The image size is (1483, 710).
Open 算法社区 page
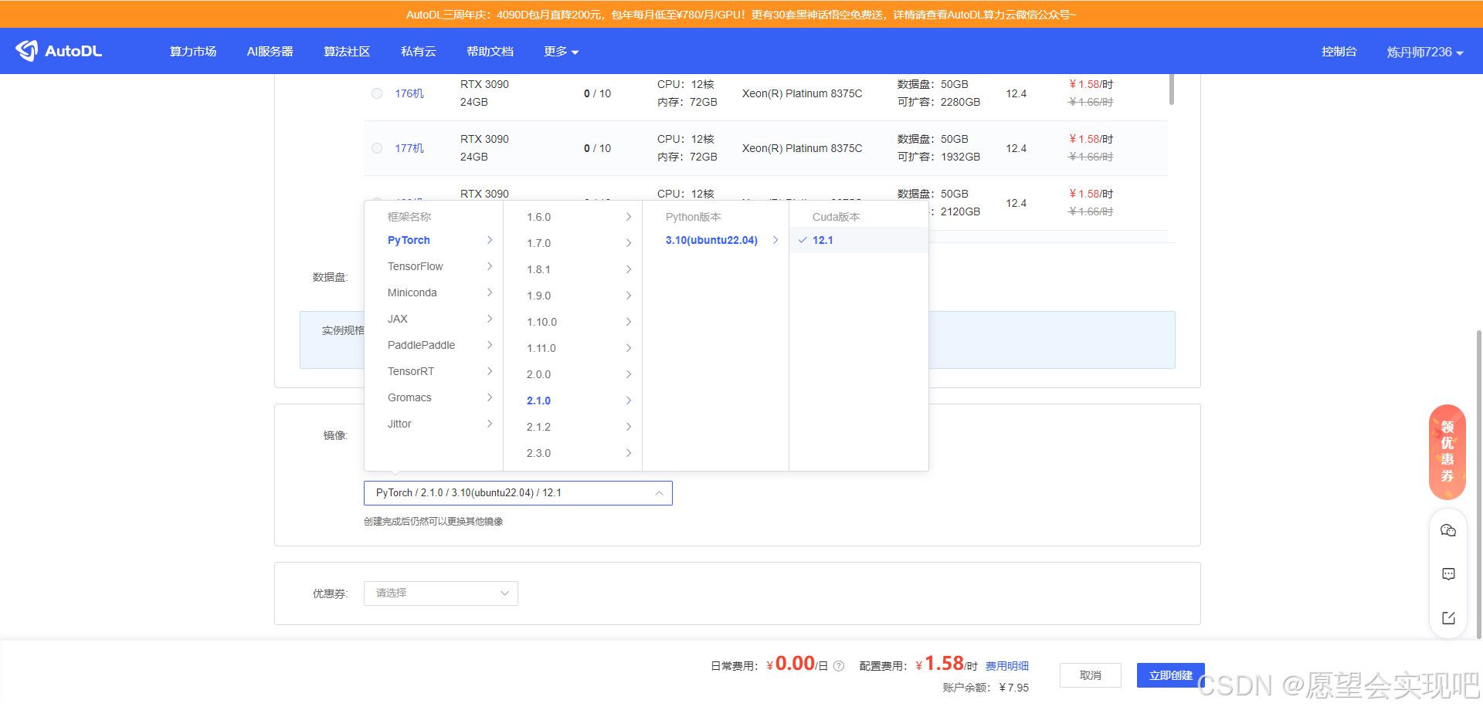click(x=347, y=52)
